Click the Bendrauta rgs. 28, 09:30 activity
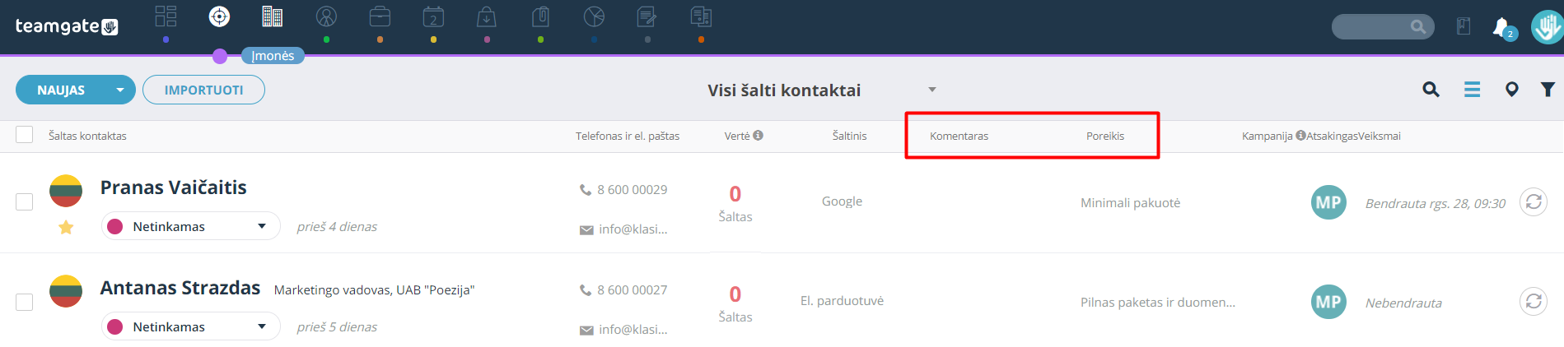 (x=1435, y=203)
